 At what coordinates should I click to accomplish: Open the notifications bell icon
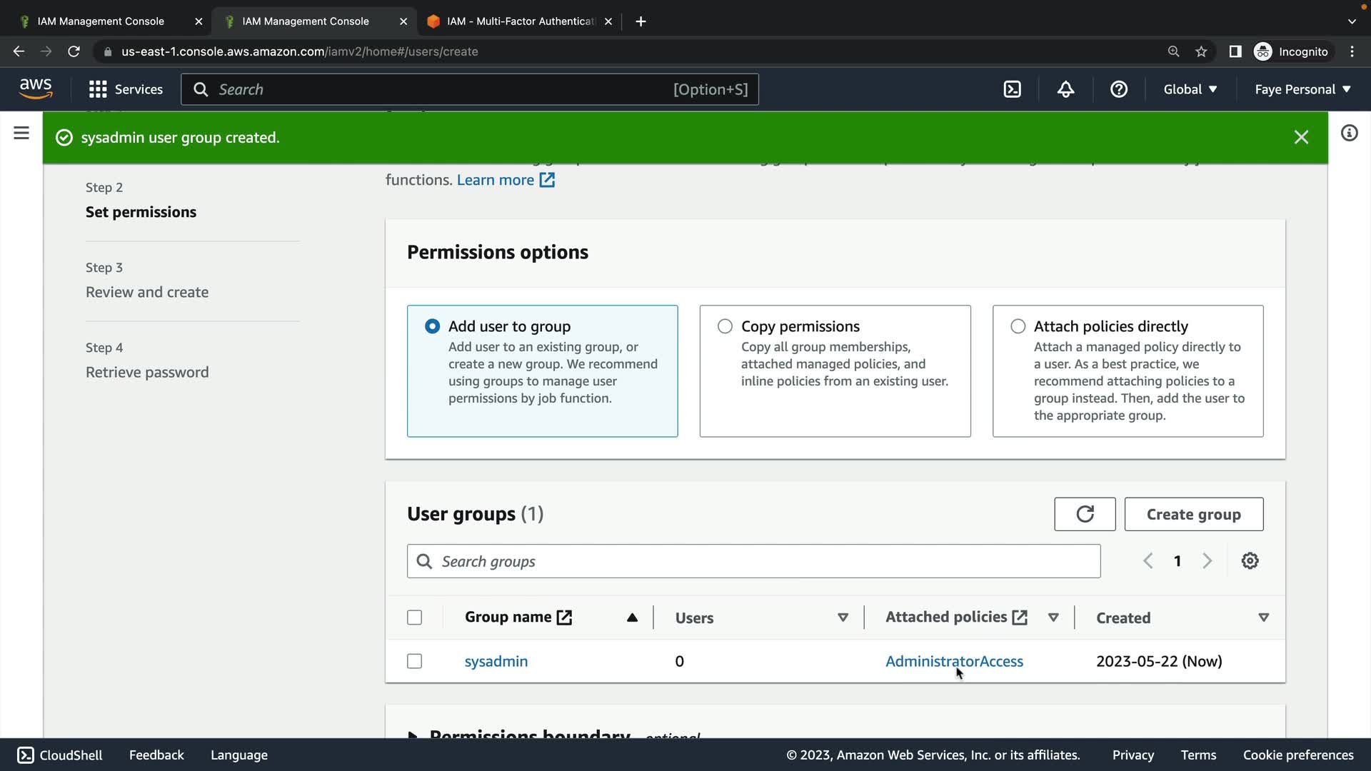pyautogui.click(x=1065, y=89)
